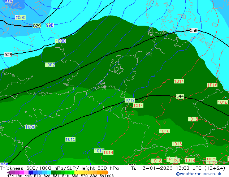Image resolution: width=229 pixels, height=177 pixels.
Task: Click the 582 legend scale value
Action: pos(94,176)
